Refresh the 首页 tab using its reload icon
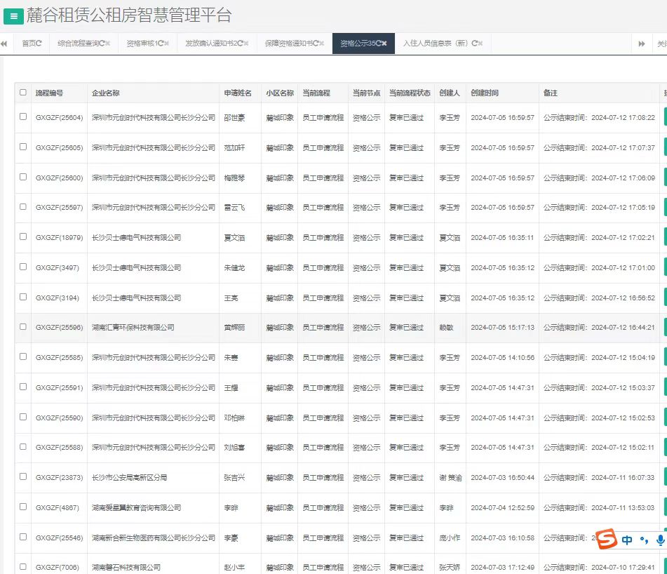The height and width of the screenshot is (574, 667). [39, 44]
